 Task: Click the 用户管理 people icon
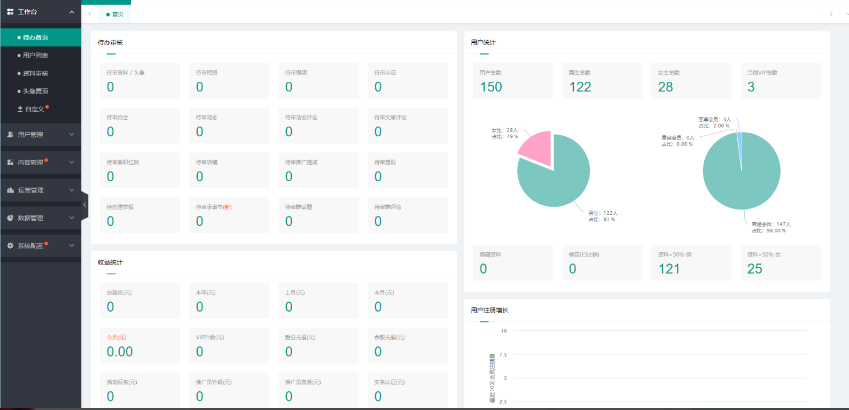pyautogui.click(x=10, y=135)
